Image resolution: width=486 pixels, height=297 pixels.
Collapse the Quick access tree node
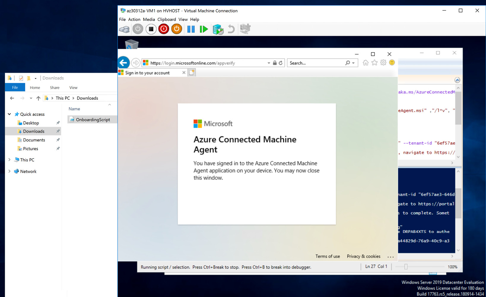pyautogui.click(x=9, y=114)
